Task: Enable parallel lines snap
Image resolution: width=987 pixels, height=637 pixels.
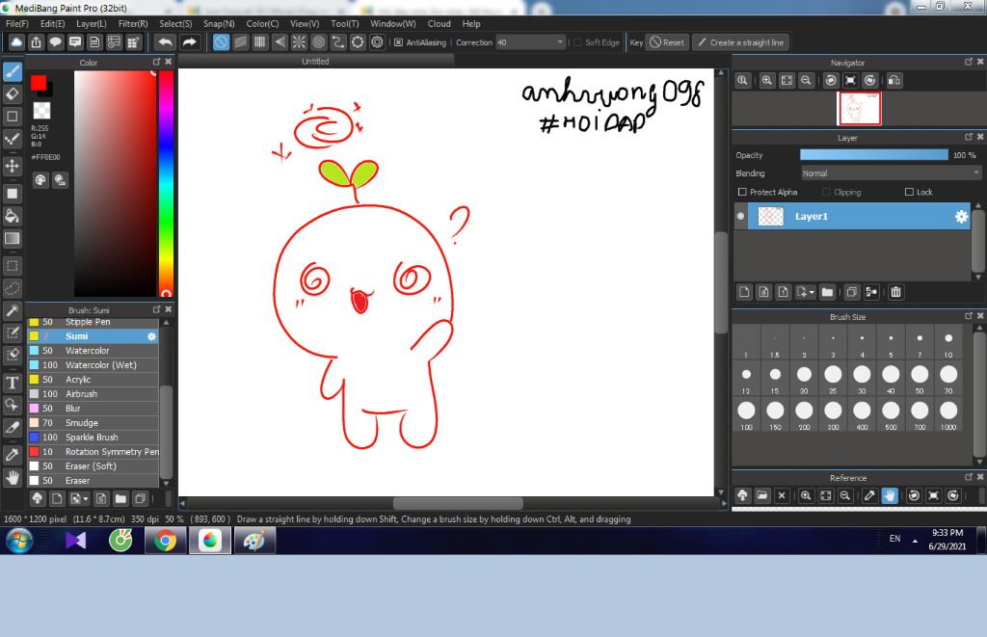Action: (240, 42)
